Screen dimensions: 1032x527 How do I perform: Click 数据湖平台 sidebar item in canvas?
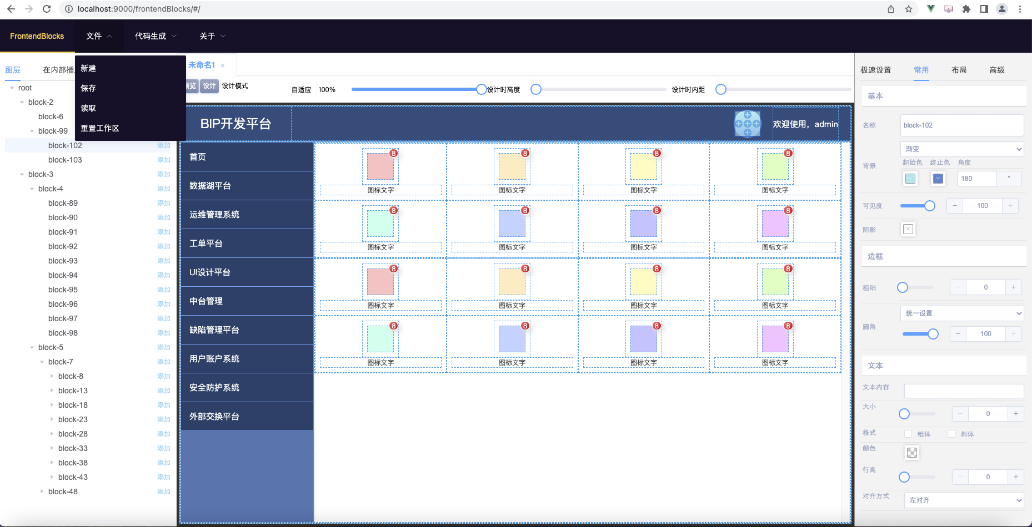(247, 186)
